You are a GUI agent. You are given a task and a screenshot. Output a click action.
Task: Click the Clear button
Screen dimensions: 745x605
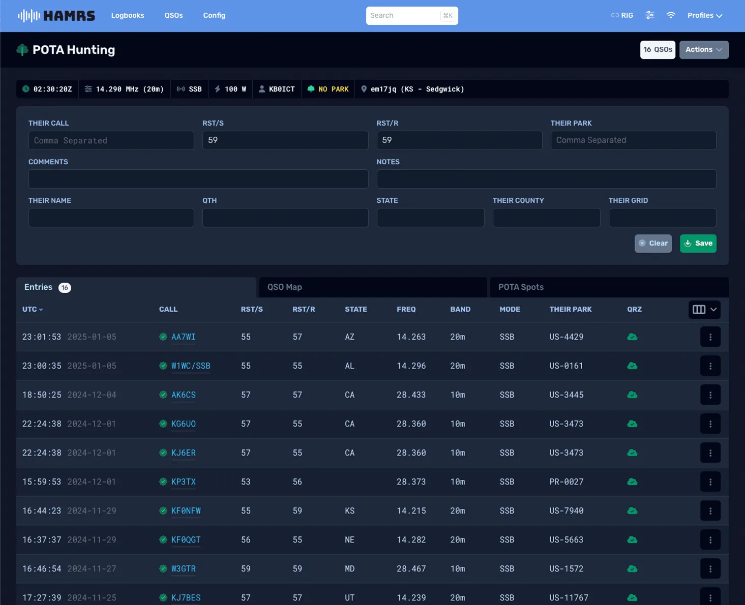click(653, 244)
